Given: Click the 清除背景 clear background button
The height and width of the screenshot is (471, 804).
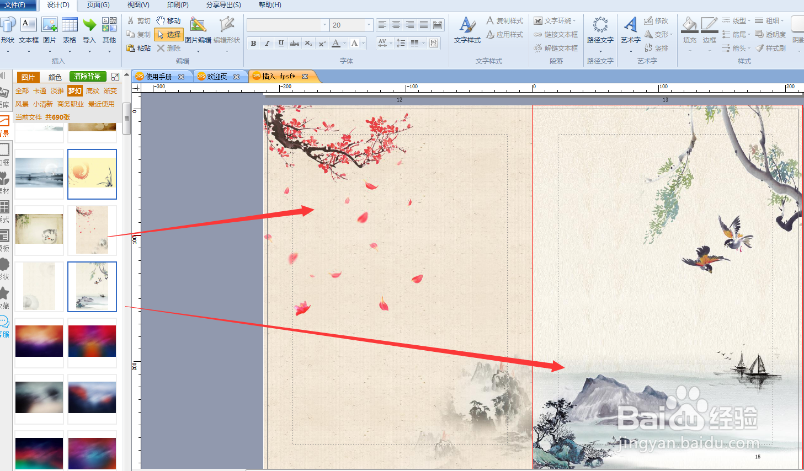Looking at the screenshot, I should coord(88,76).
